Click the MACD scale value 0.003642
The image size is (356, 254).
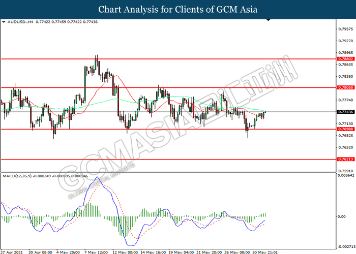click(346, 175)
